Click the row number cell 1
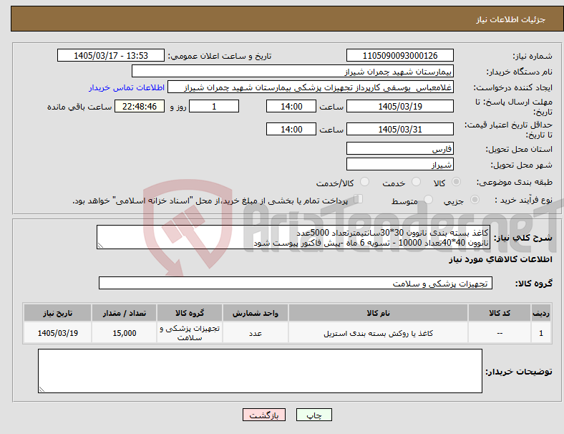Viewport: 564px width, 434px height. pyautogui.click(x=540, y=333)
